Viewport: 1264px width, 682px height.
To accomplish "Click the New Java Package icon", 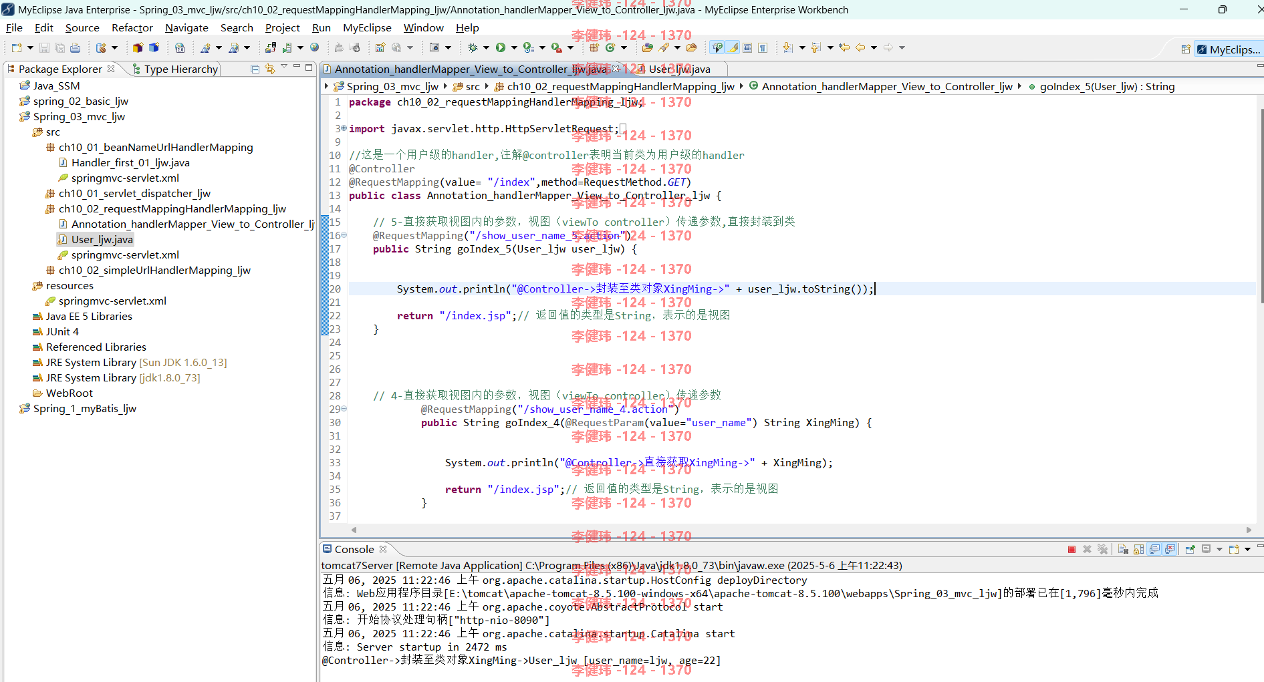I will 594,47.
